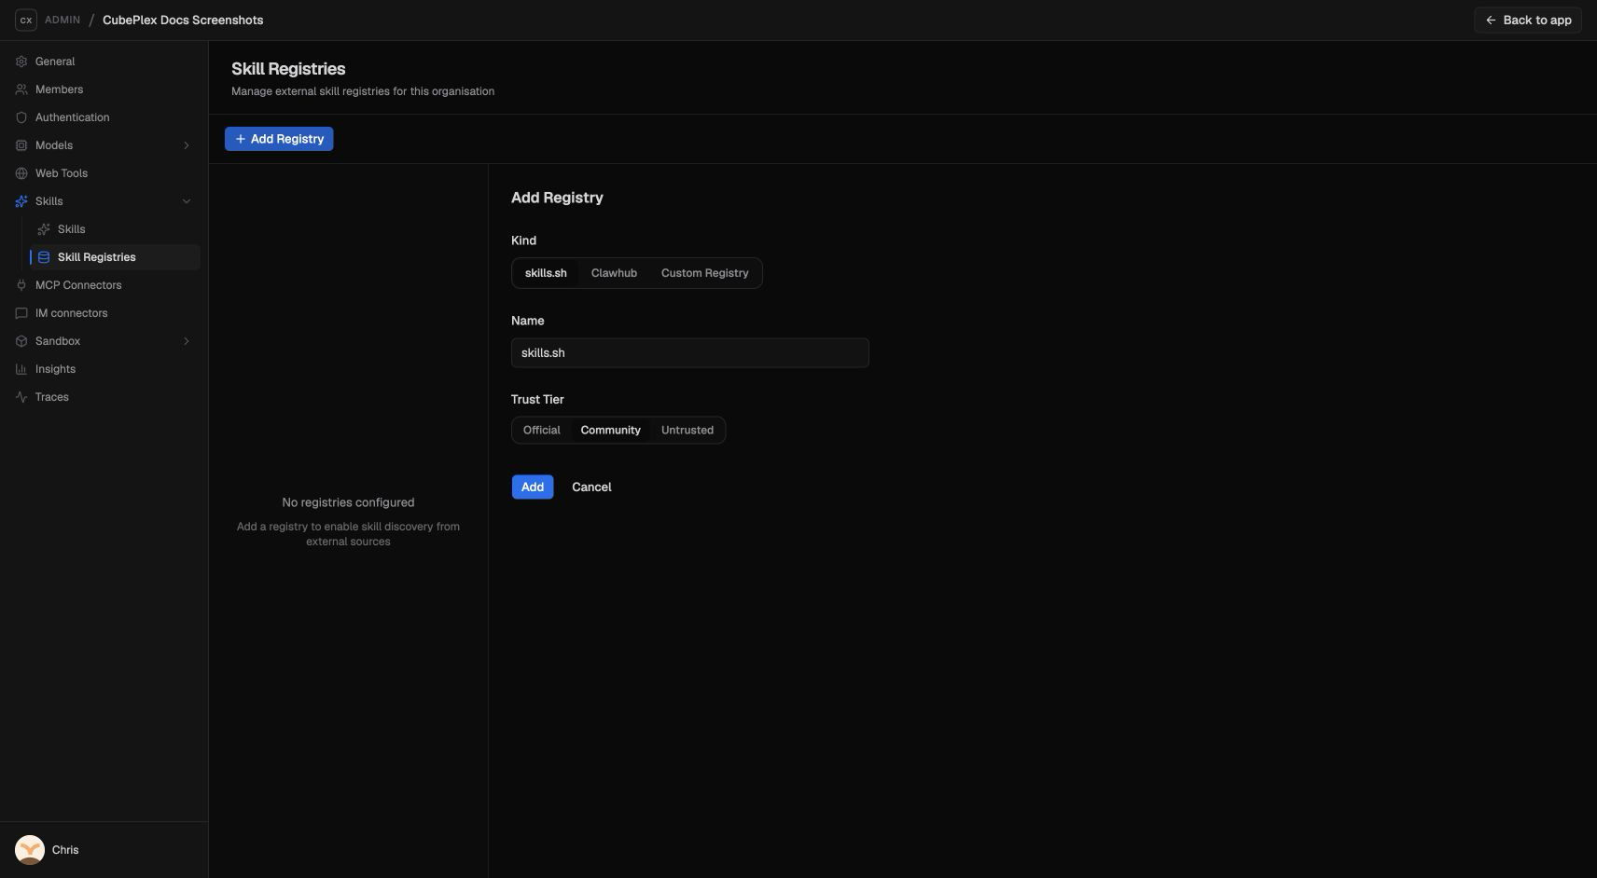Click Chris's avatar image
Image resolution: width=1597 pixels, height=878 pixels.
pos(30,850)
